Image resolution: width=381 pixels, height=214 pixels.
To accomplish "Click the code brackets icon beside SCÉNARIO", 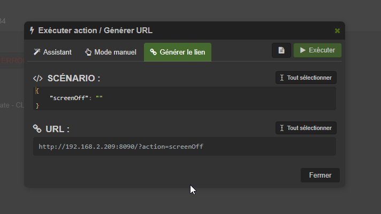I will 37,78.
